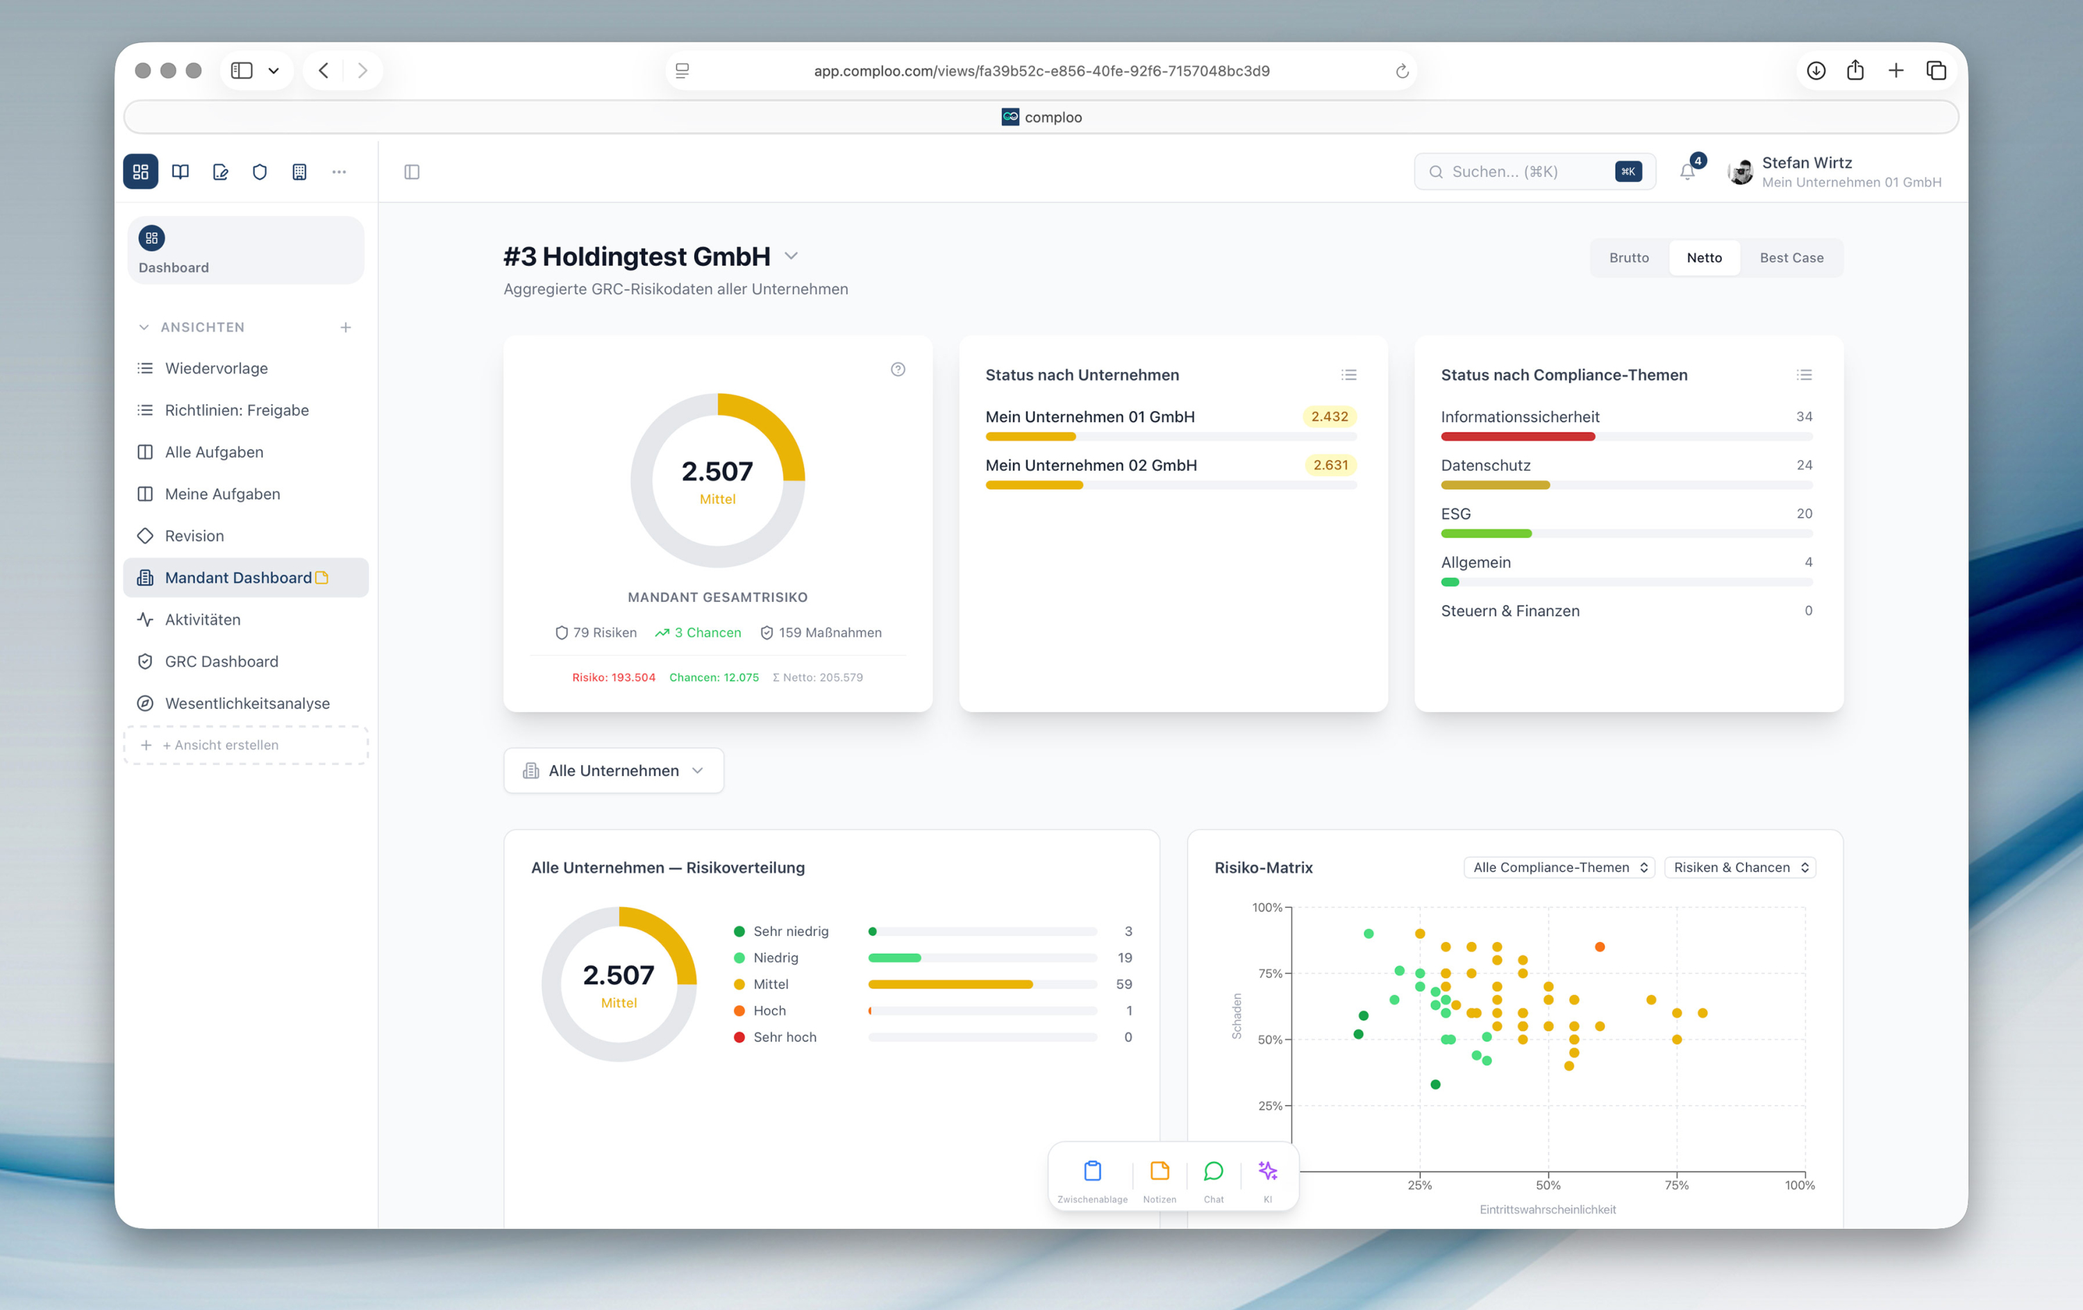Expand the Holdingtest GmbH title dropdown
Screen dimensions: 2083x1310
click(792, 256)
